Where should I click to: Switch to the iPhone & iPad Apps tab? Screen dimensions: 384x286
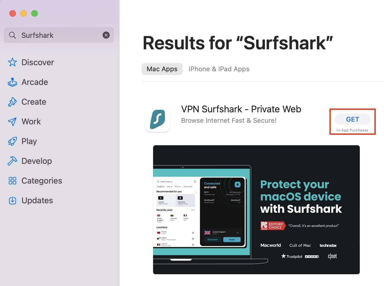coord(219,69)
